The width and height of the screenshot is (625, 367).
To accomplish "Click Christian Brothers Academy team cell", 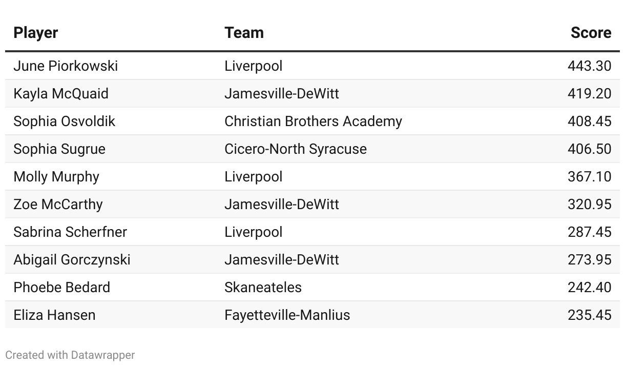I will [313, 121].
